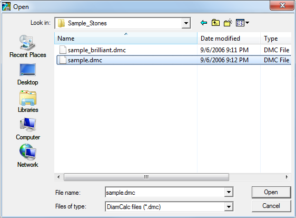Open Recent Places shortcut
The image size is (296, 218).
(x=28, y=46)
